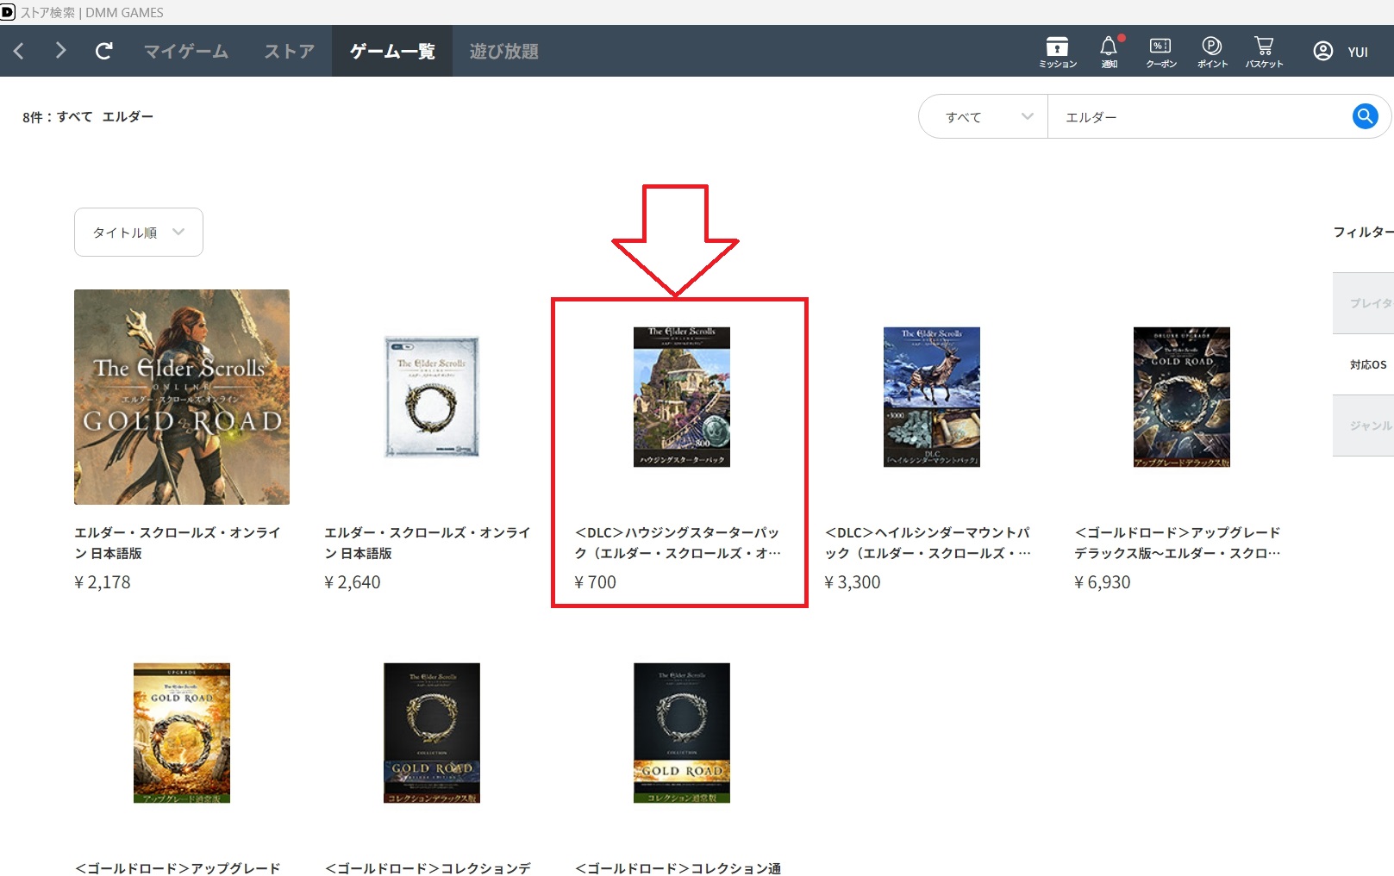The image size is (1394, 876).
Task: Open the <ゴールドロード>コレクションデ title link
Action: pos(428,867)
